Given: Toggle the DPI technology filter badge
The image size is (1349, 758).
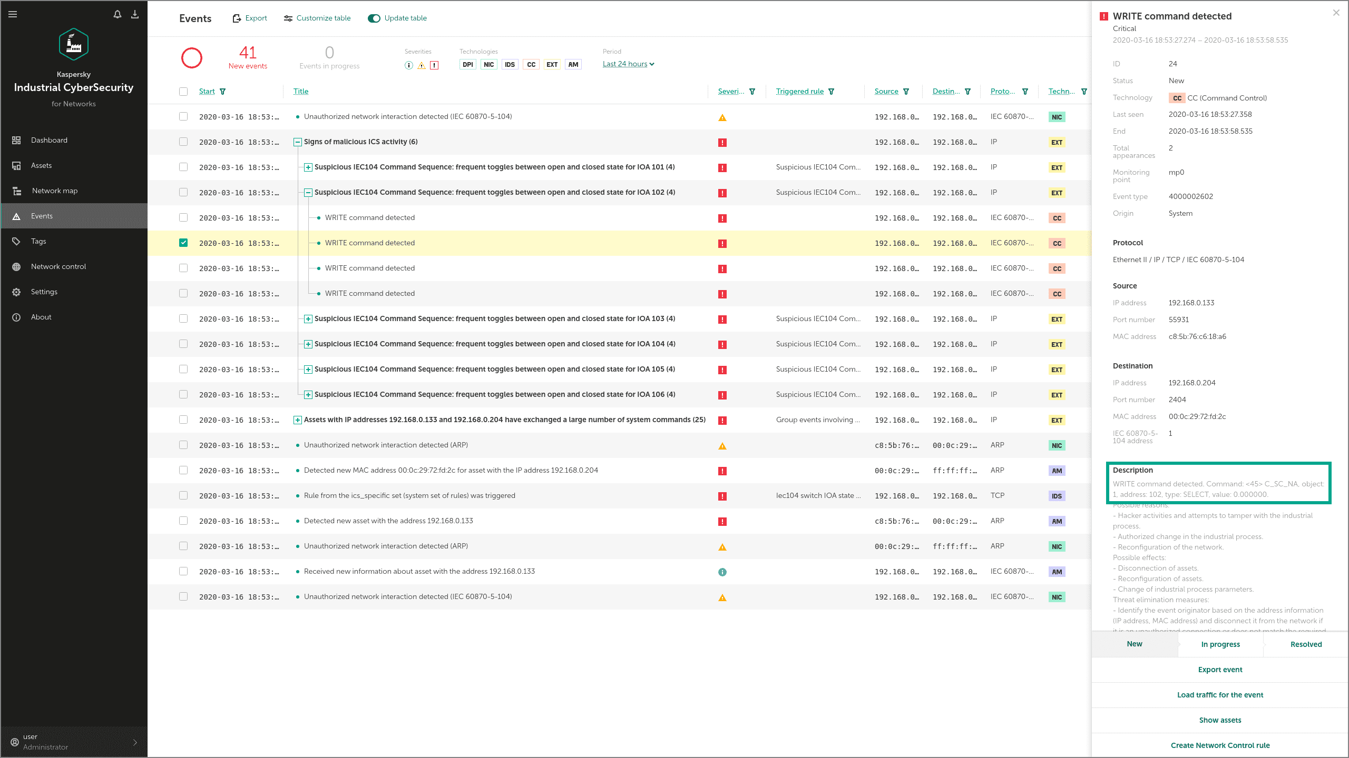Looking at the screenshot, I should click(x=467, y=65).
